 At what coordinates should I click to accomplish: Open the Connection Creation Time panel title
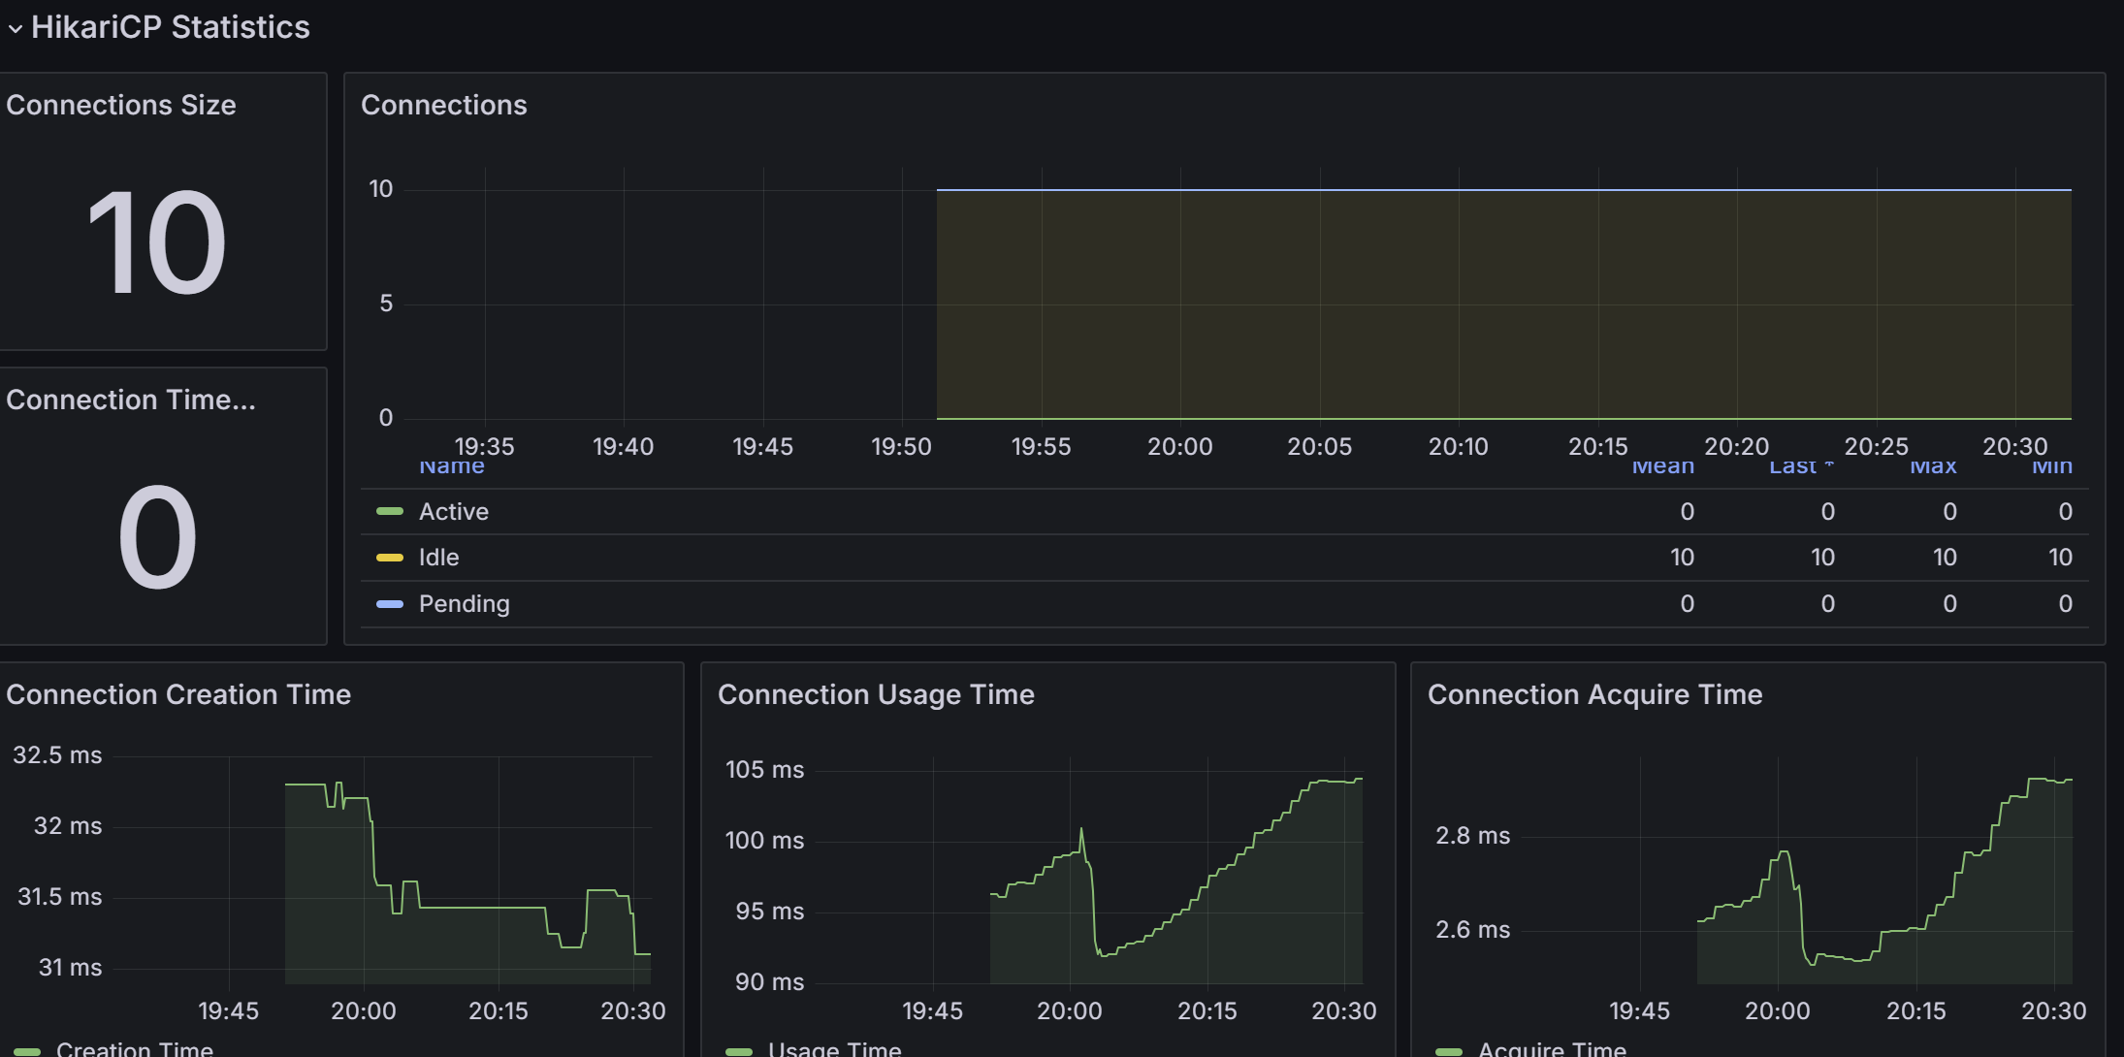pos(178,694)
